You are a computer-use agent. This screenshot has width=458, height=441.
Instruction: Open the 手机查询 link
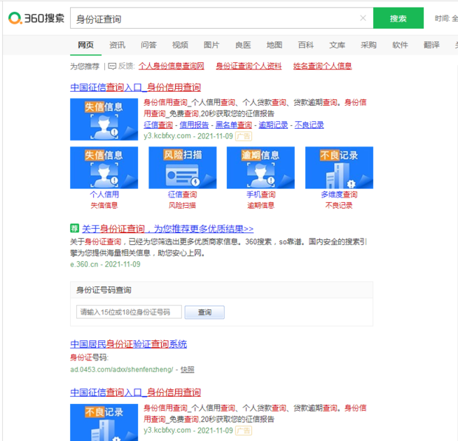[x=261, y=195]
